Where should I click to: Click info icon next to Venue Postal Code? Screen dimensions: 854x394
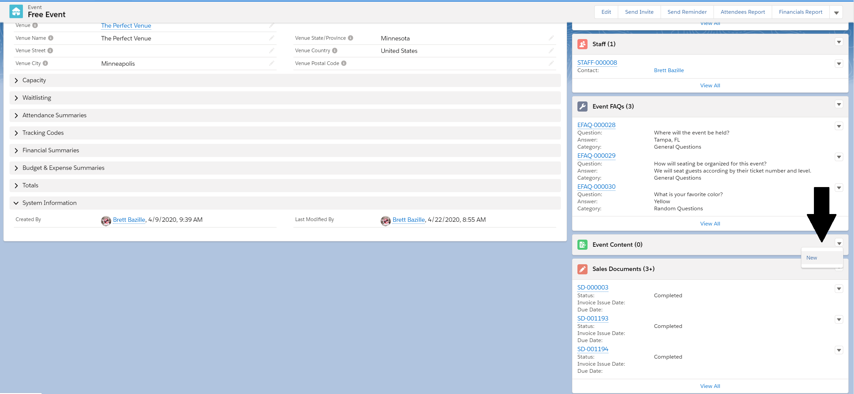(x=344, y=63)
